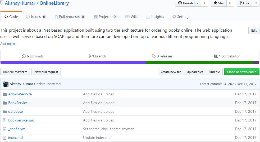Viewport: 260px width, 142px height.
Task: Click the stargazers count 0
Action: point(230,3)
